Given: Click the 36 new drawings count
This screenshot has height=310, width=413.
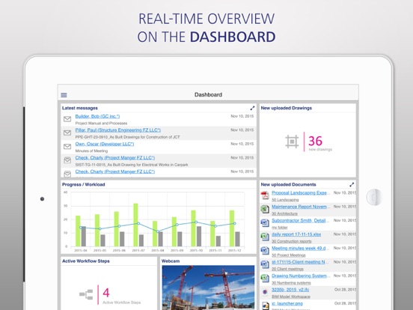Looking at the screenshot, I should (315, 141).
